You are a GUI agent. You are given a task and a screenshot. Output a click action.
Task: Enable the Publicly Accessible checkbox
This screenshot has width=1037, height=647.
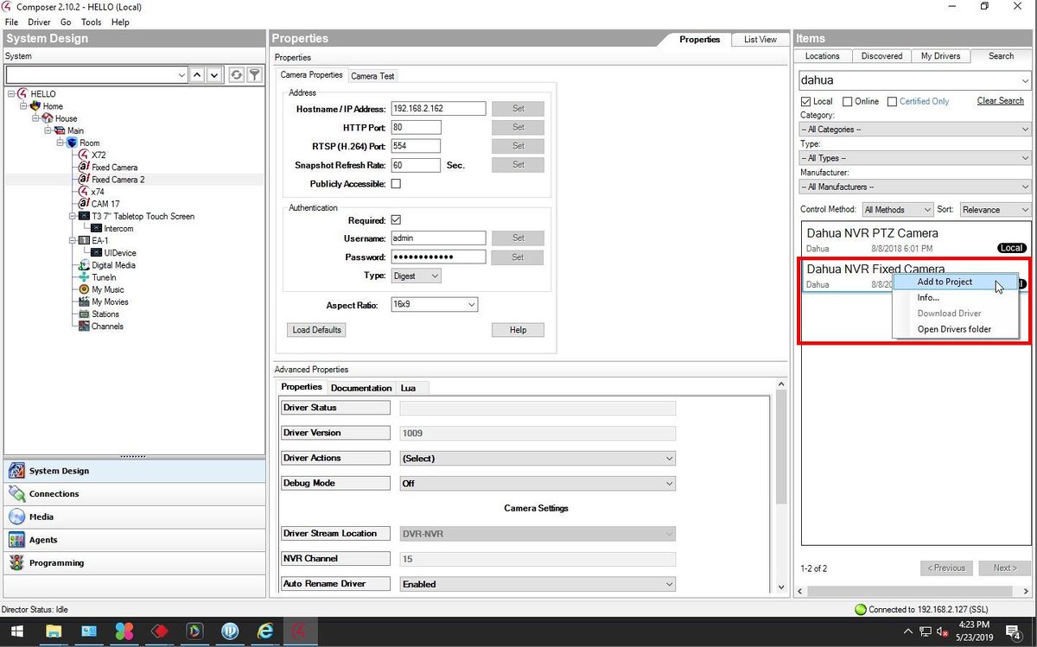coord(396,184)
